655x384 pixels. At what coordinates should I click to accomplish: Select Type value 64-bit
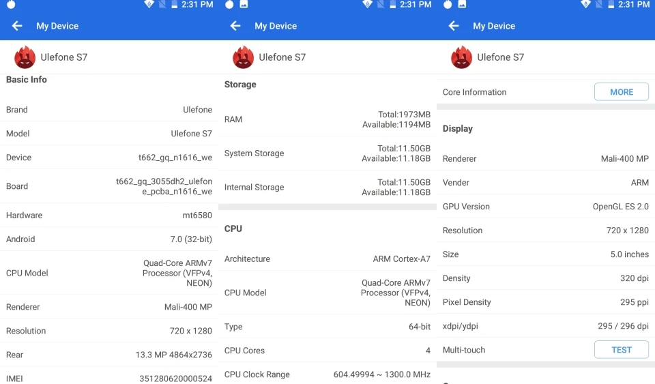[420, 327]
